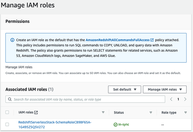Click the external link icon beside IAM roles header
193x132 pixels.
coord(36,112)
